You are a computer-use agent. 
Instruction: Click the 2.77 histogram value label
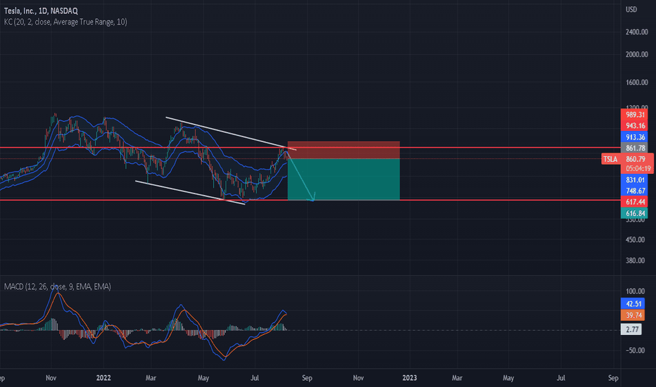(631, 330)
